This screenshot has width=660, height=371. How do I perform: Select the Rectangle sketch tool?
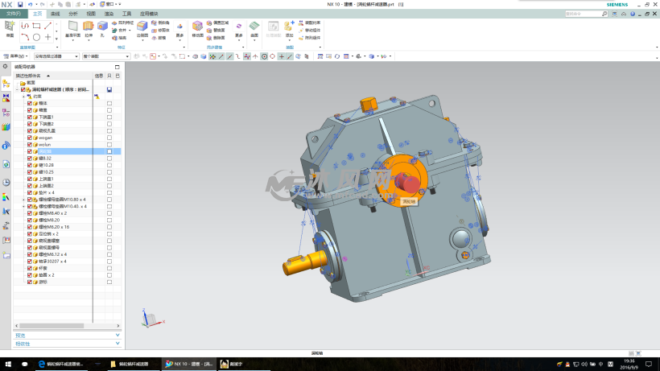[x=36, y=26]
